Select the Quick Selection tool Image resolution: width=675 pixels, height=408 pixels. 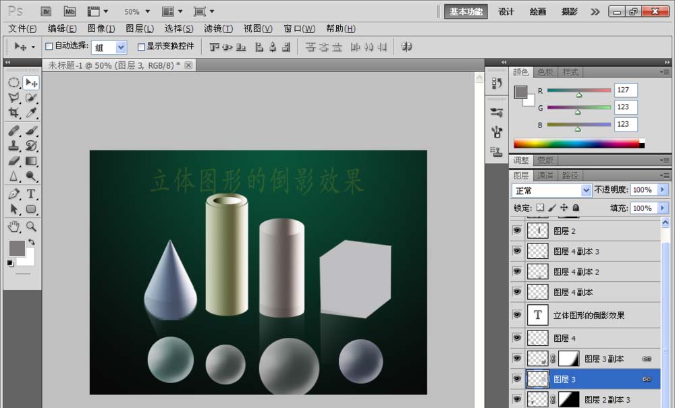click(x=31, y=98)
